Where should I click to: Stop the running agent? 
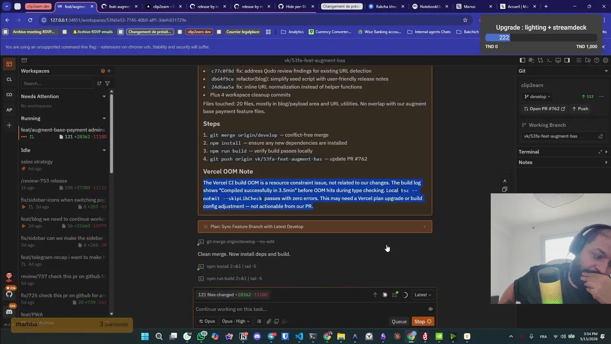click(x=422, y=322)
